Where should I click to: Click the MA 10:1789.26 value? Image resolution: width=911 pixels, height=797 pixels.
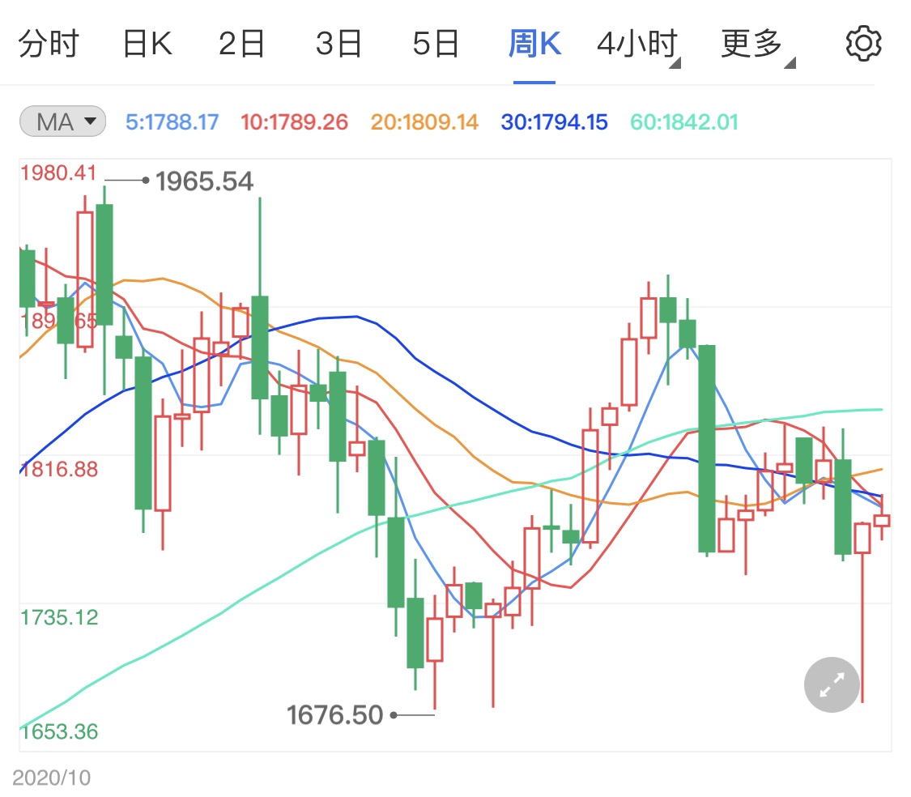click(294, 122)
